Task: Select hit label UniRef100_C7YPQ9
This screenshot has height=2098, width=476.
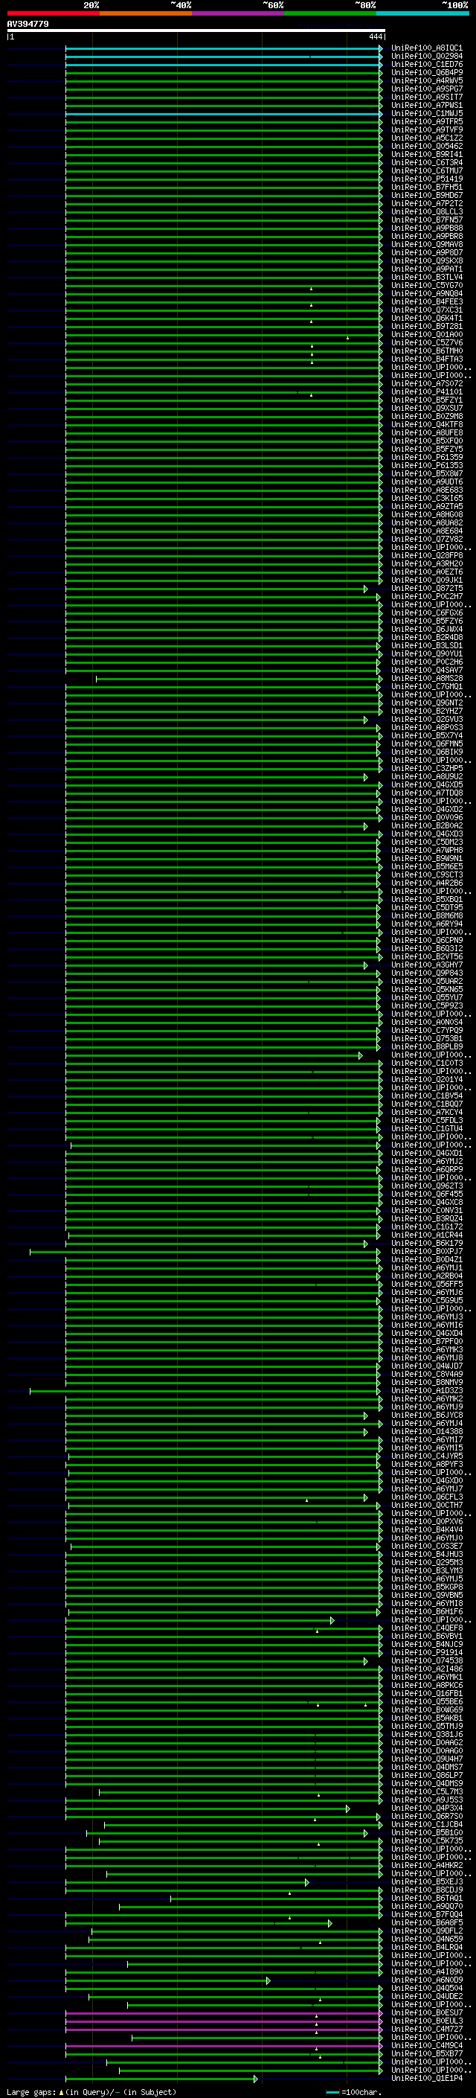Action: tap(426, 1030)
